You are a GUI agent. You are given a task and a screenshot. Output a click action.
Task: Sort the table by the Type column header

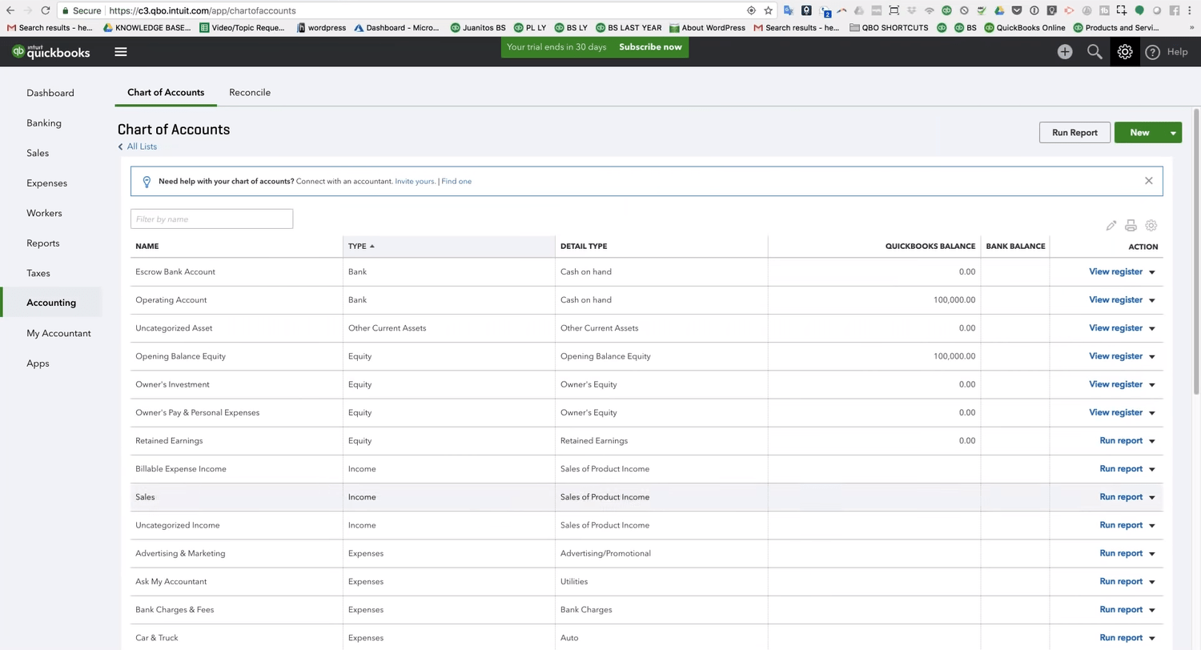tap(357, 247)
